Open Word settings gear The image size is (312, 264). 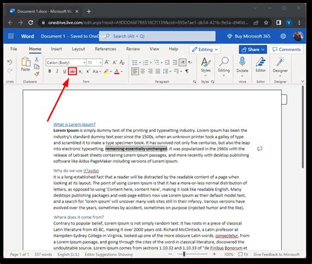point(283,36)
